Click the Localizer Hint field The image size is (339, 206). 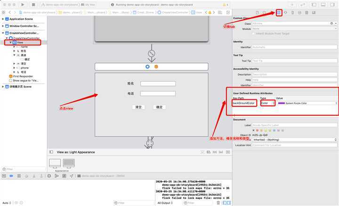[x=294, y=145]
